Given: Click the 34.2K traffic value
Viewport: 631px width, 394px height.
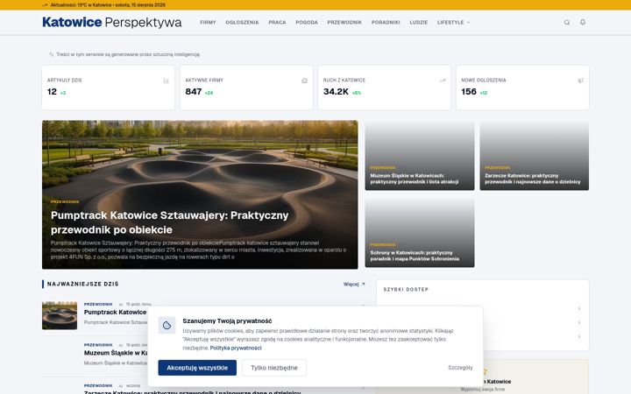Looking at the screenshot, I should click(336, 92).
